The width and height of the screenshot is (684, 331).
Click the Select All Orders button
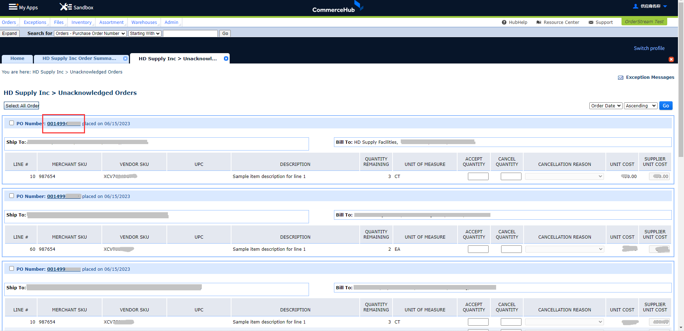pos(22,106)
